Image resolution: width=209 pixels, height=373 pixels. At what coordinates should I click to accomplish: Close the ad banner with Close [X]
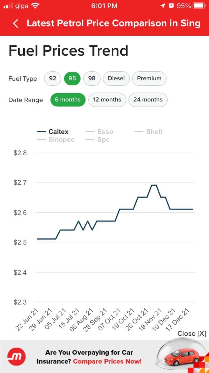(192, 334)
